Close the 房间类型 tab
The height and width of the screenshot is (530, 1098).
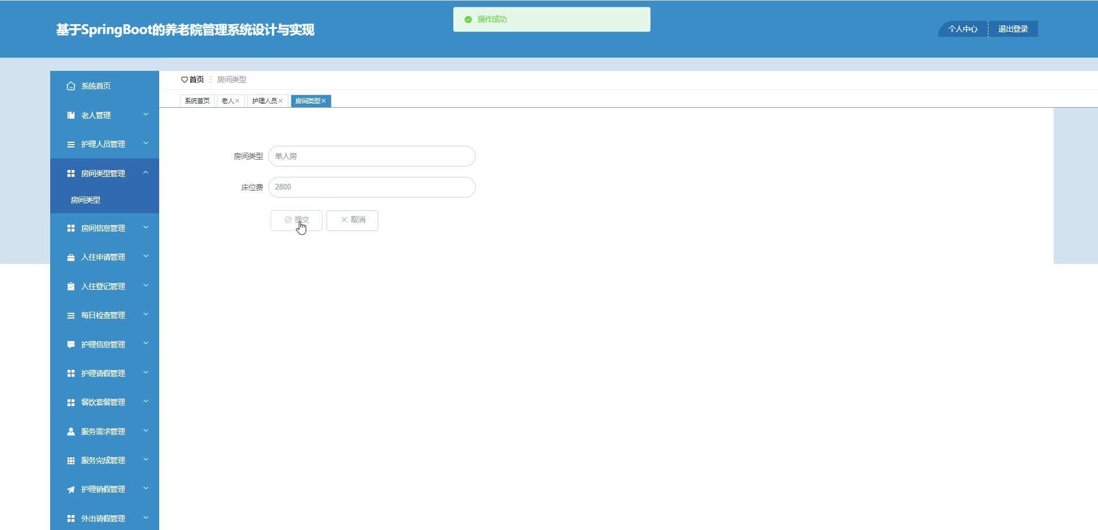tap(324, 101)
